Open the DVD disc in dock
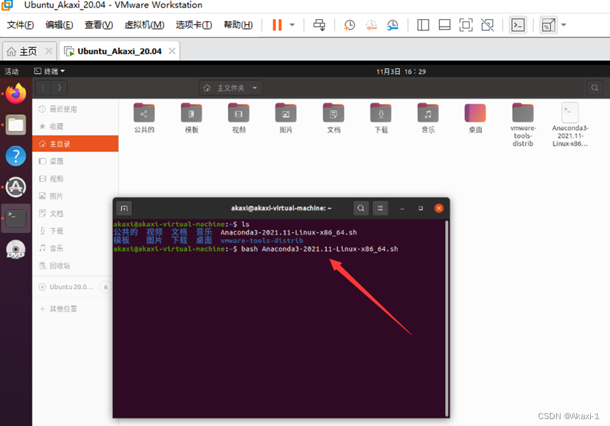Image resolution: width=610 pixels, height=426 pixels. click(x=16, y=249)
